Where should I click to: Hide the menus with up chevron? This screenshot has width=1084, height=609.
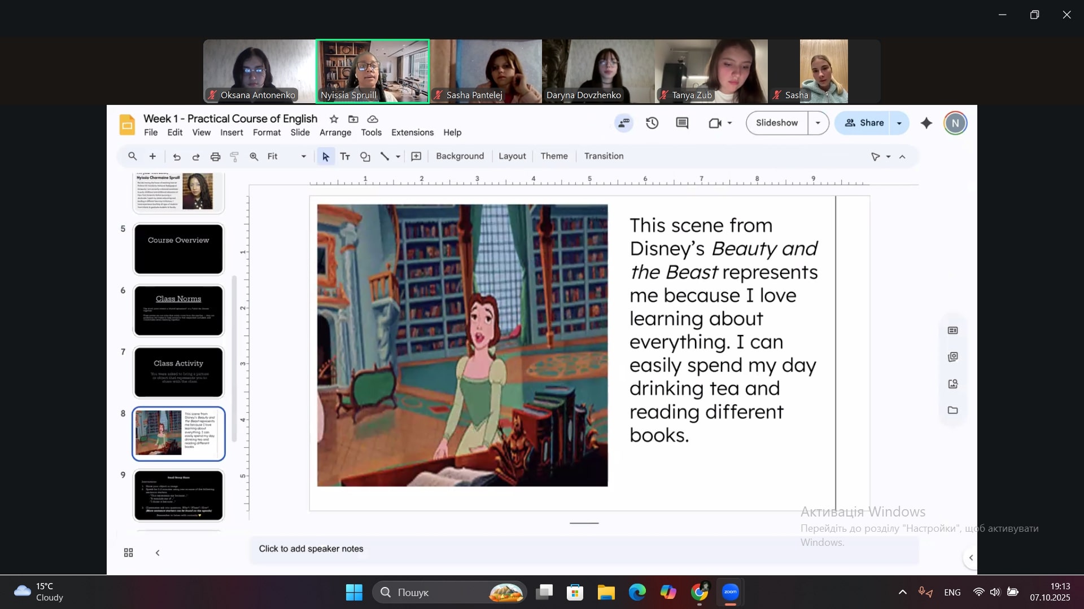click(902, 157)
